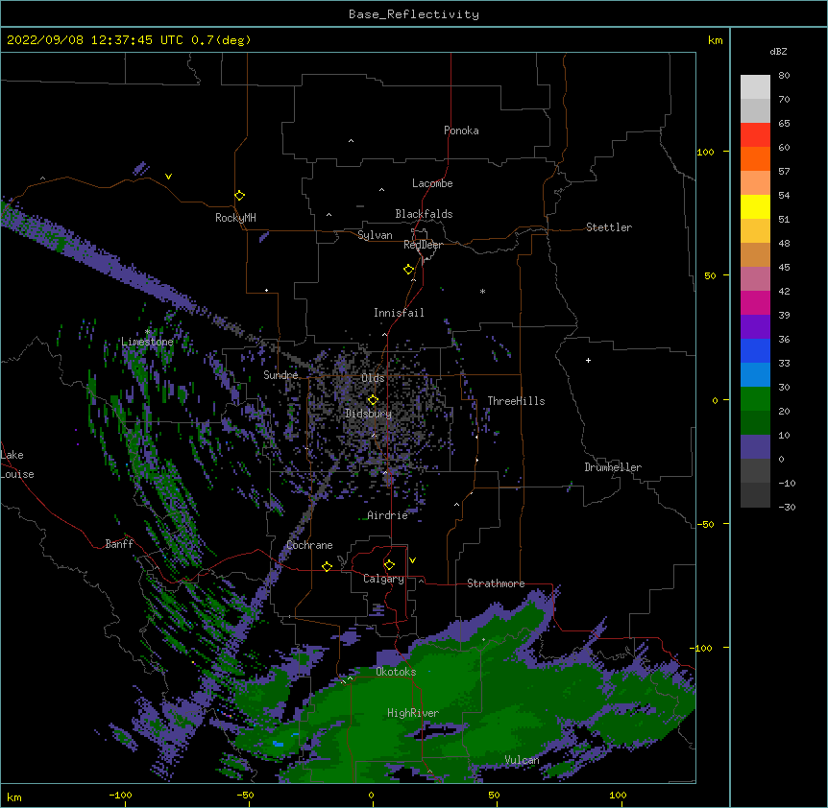Click the Drumheller city label

tap(613, 467)
